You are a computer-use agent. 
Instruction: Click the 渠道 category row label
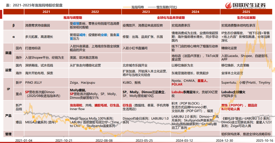(x=8, y=53)
